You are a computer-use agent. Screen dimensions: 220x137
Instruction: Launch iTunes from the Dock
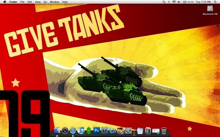pos(81,130)
